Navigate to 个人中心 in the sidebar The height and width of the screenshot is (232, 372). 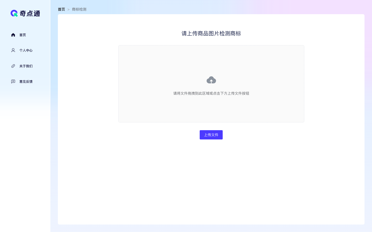pyautogui.click(x=26, y=50)
